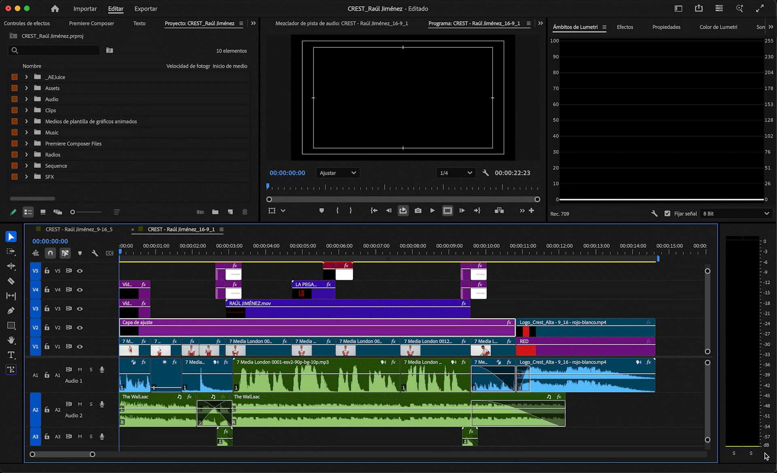The width and height of the screenshot is (777, 473).
Task: Select the Hand tool
Action: coord(11,340)
